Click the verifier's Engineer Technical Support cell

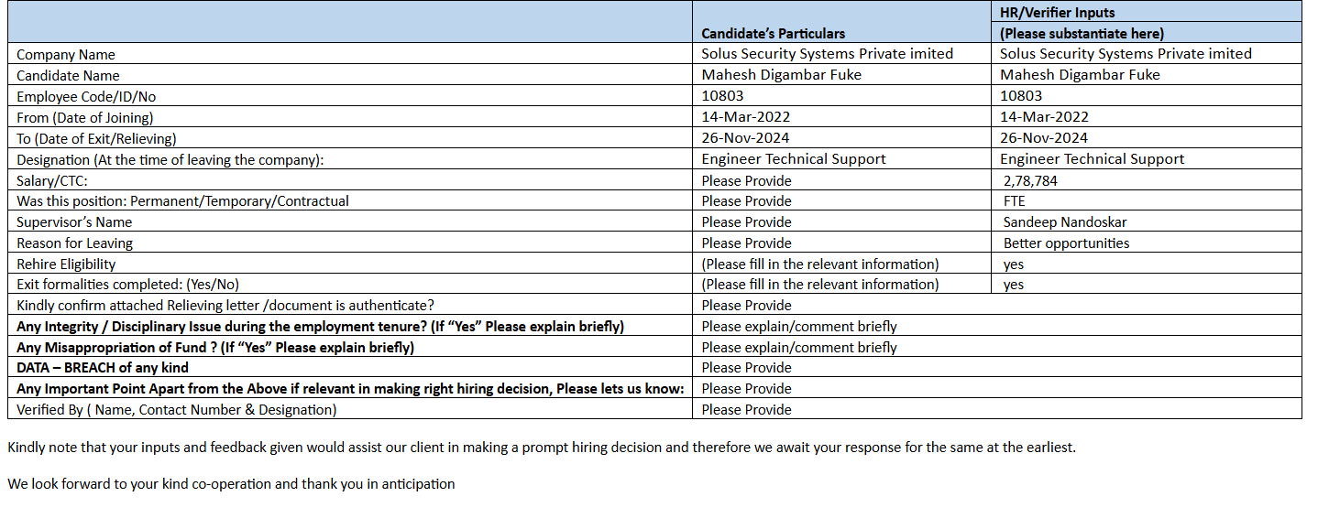click(x=1092, y=159)
